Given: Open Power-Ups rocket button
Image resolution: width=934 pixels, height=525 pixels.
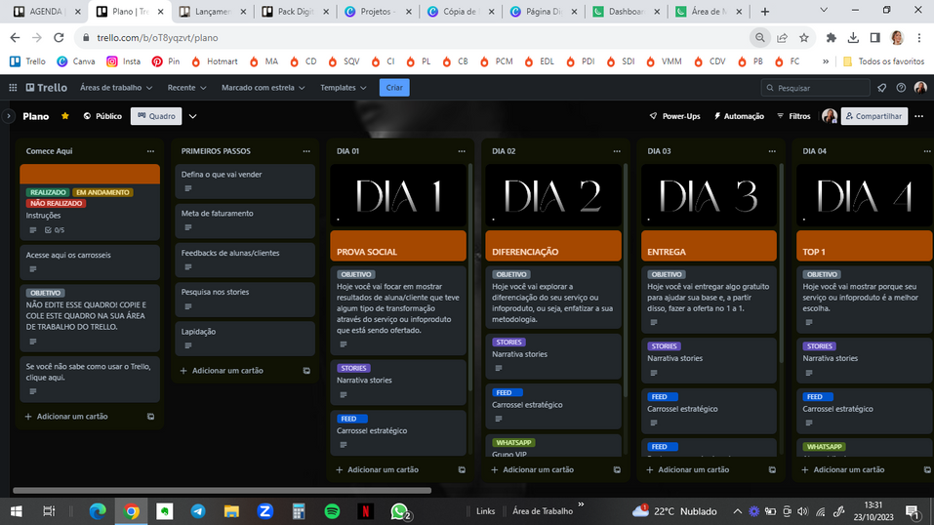Looking at the screenshot, I should click(x=674, y=116).
